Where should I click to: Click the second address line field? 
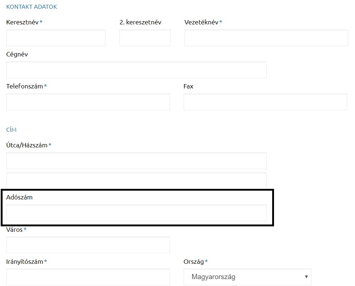coord(136,181)
